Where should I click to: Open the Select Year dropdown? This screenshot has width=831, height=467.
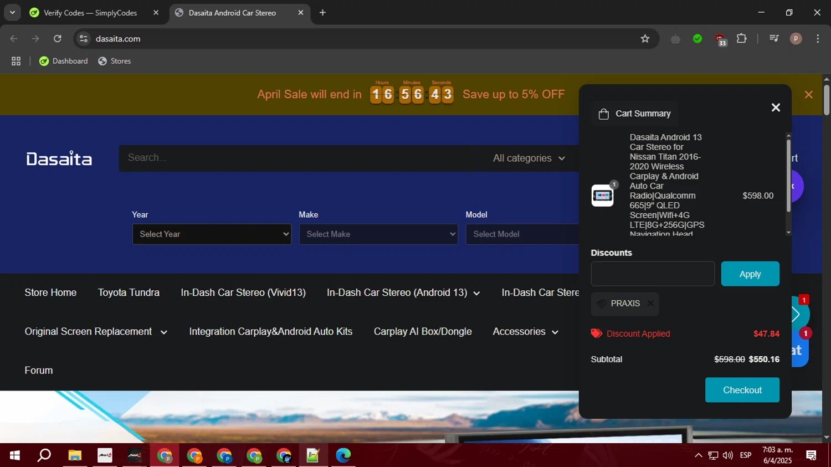pyautogui.click(x=212, y=234)
